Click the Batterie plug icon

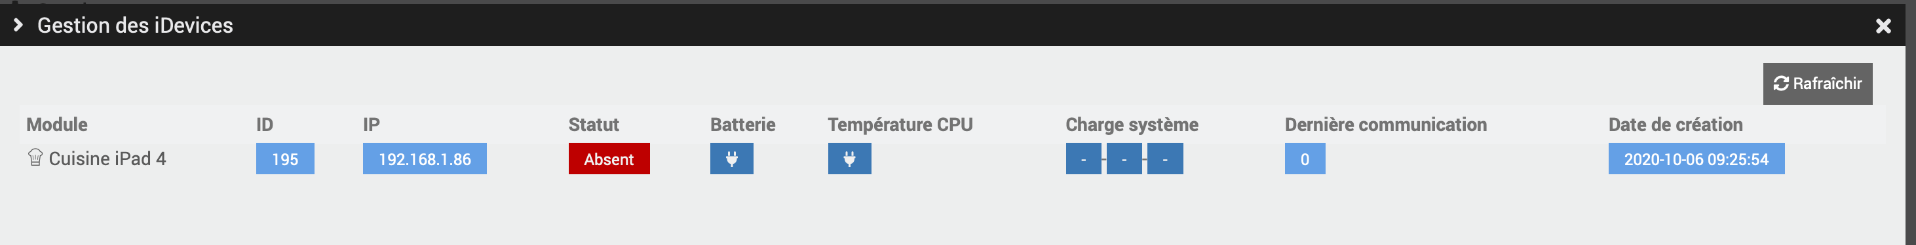click(x=731, y=159)
